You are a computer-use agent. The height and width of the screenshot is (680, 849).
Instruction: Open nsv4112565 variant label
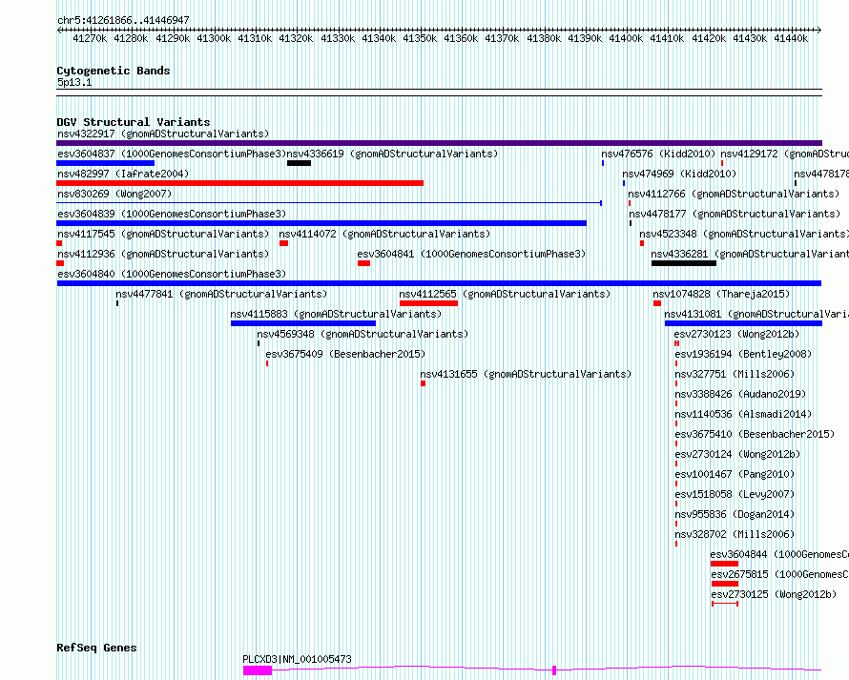point(505,294)
